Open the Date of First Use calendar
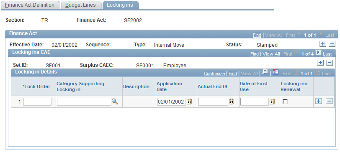The height and width of the screenshot is (152, 340). point(272,101)
